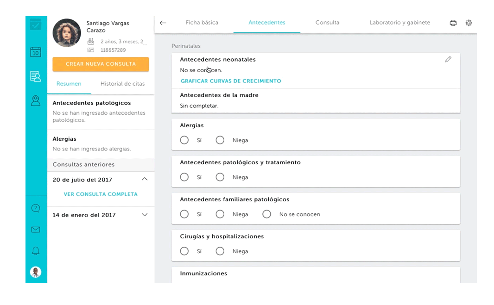Click the user avatar at sidebar bottom
The width and height of the screenshot is (494, 305).
click(36, 272)
